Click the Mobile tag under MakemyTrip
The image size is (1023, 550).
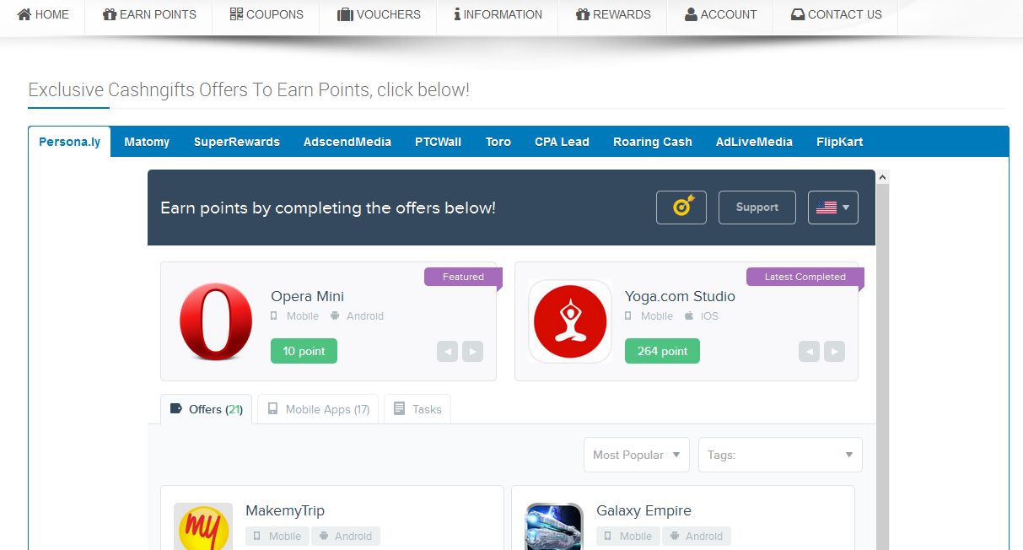277,536
